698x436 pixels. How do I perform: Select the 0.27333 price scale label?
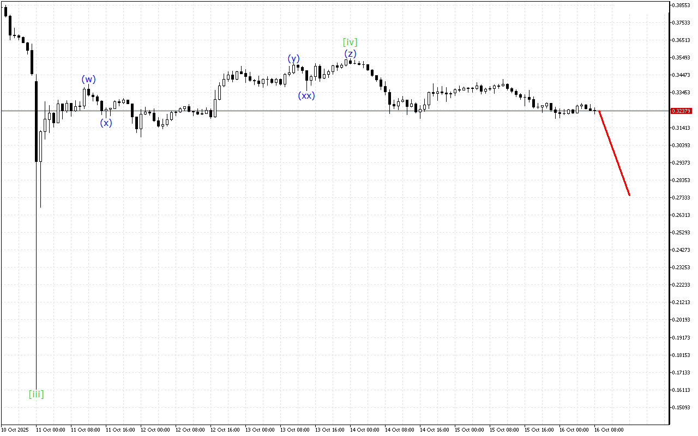point(682,197)
